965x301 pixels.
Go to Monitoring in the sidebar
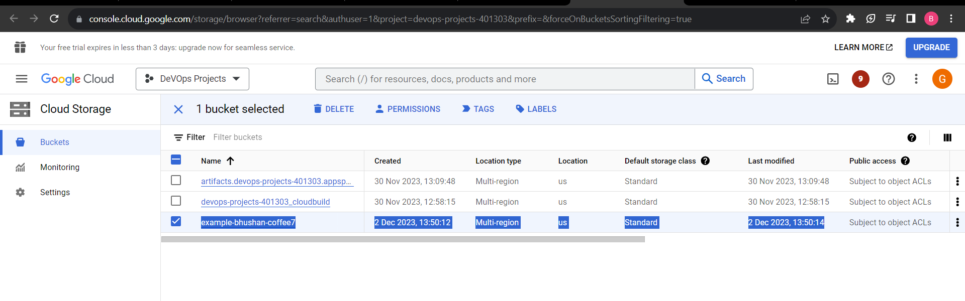coord(60,167)
